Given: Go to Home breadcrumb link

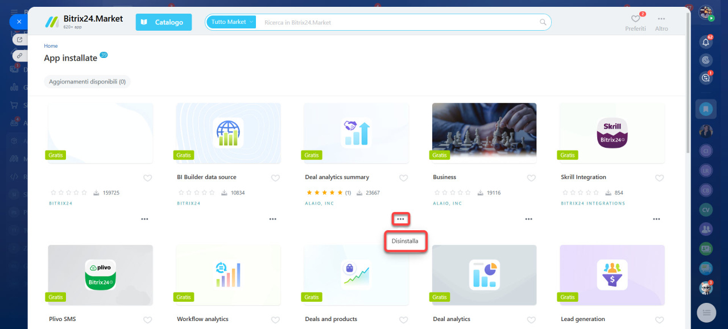Looking at the screenshot, I should (x=51, y=46).
